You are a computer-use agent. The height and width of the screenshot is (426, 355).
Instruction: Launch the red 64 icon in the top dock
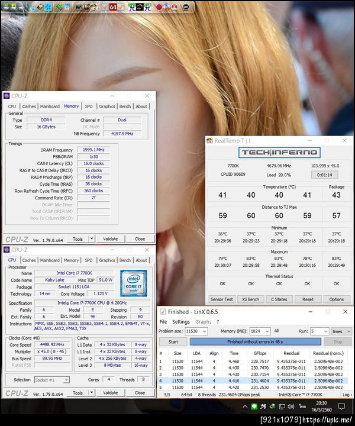coord(113,7)
